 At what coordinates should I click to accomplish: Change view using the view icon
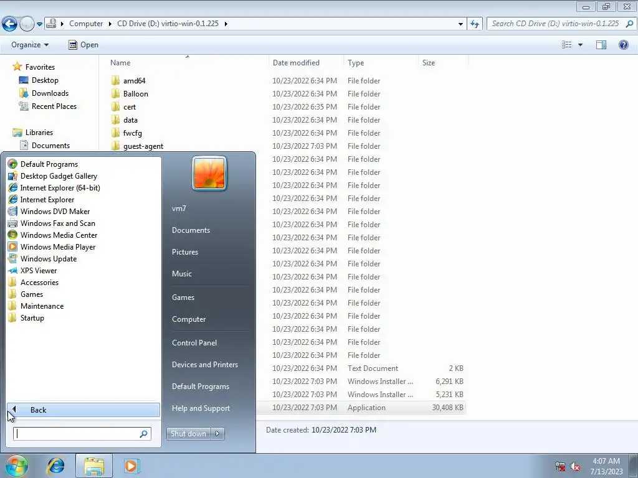[x=566, y=45]
